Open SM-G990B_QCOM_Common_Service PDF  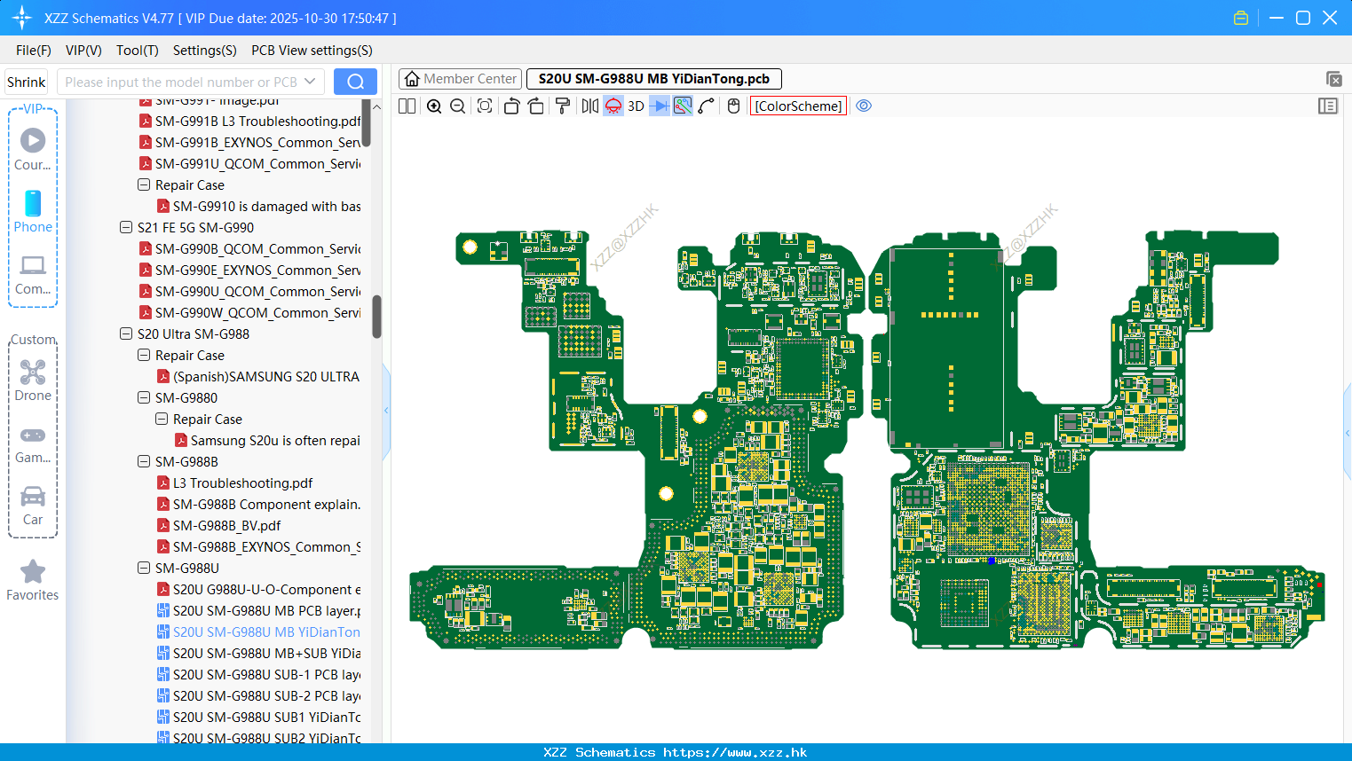[249, 248]
